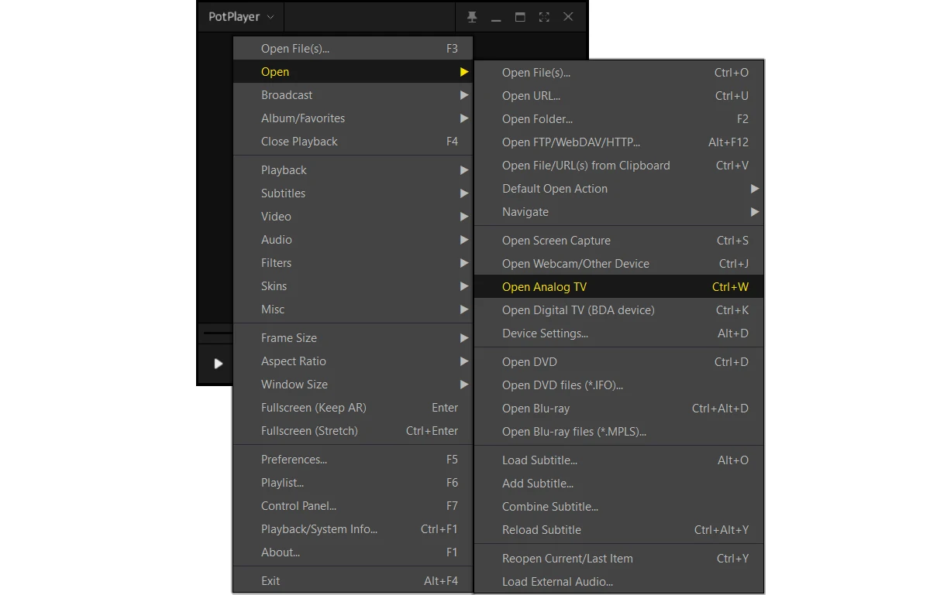Select Open URL...
The width and height of the screenshot is (930, 595).
click(x=618, y=96)
